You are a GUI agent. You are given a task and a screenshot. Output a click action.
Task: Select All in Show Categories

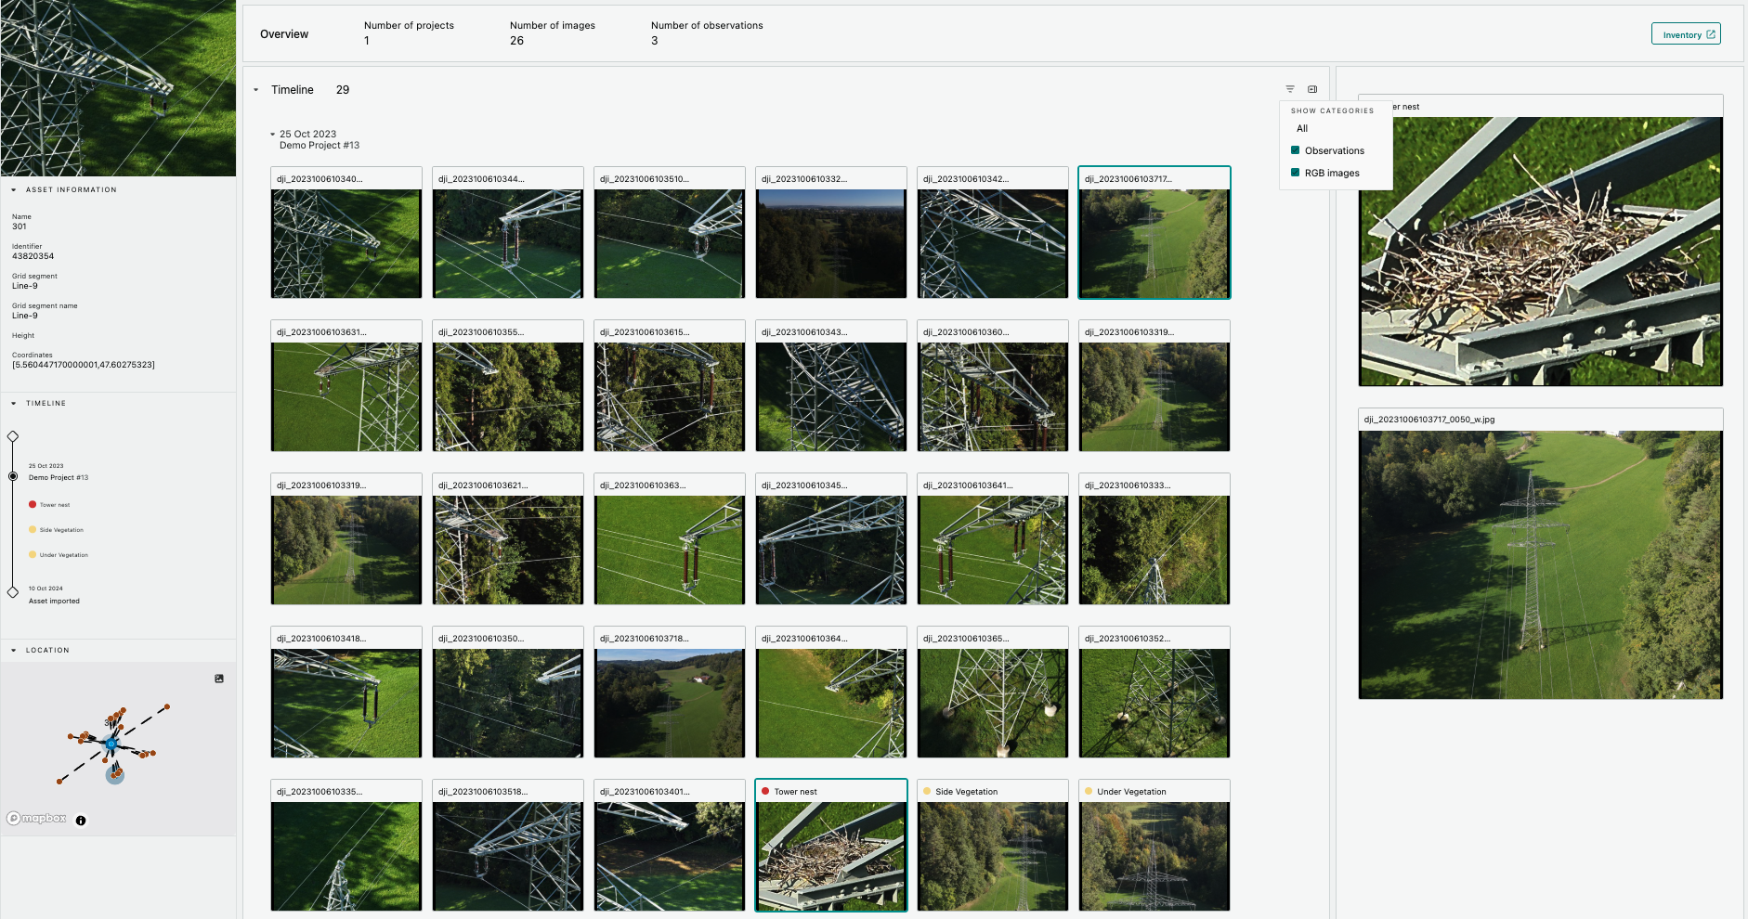[x=1302, y=129]
